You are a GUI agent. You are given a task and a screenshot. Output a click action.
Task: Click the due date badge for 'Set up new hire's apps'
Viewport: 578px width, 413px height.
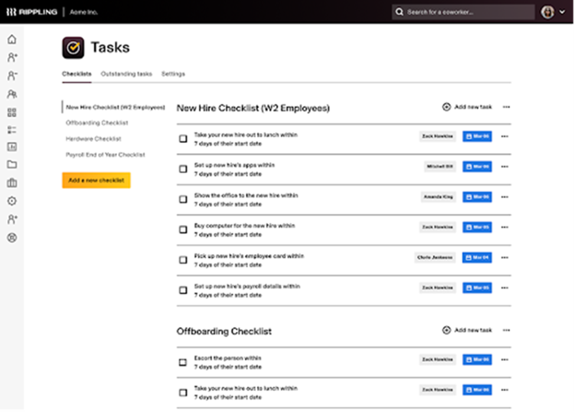(x=477, y=166)
